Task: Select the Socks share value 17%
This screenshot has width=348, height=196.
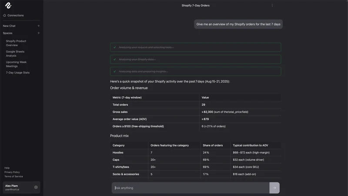Action: point(205,174)
